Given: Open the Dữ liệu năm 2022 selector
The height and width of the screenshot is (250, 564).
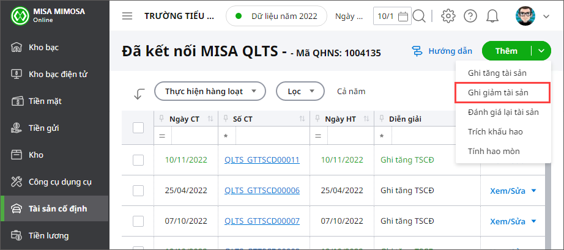Looking at the screenshot, I should click(x=276, y=16).
